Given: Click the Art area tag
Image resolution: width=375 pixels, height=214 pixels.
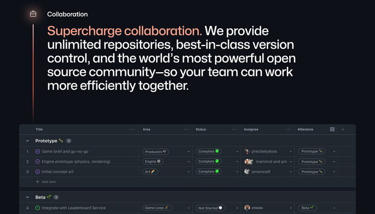Looking at the screenshot, I should point(150,172).
